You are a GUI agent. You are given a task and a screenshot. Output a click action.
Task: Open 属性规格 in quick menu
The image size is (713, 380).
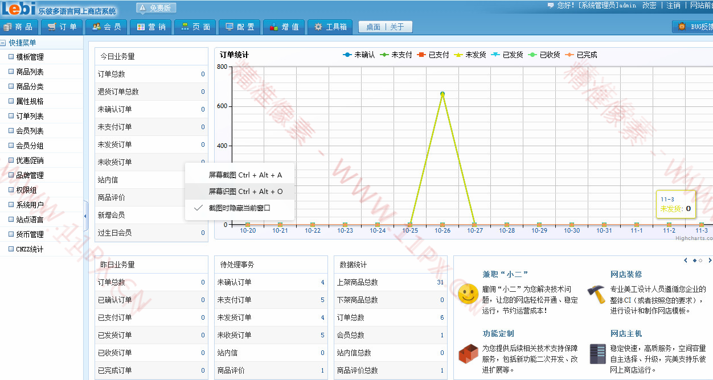coord(30,101)
